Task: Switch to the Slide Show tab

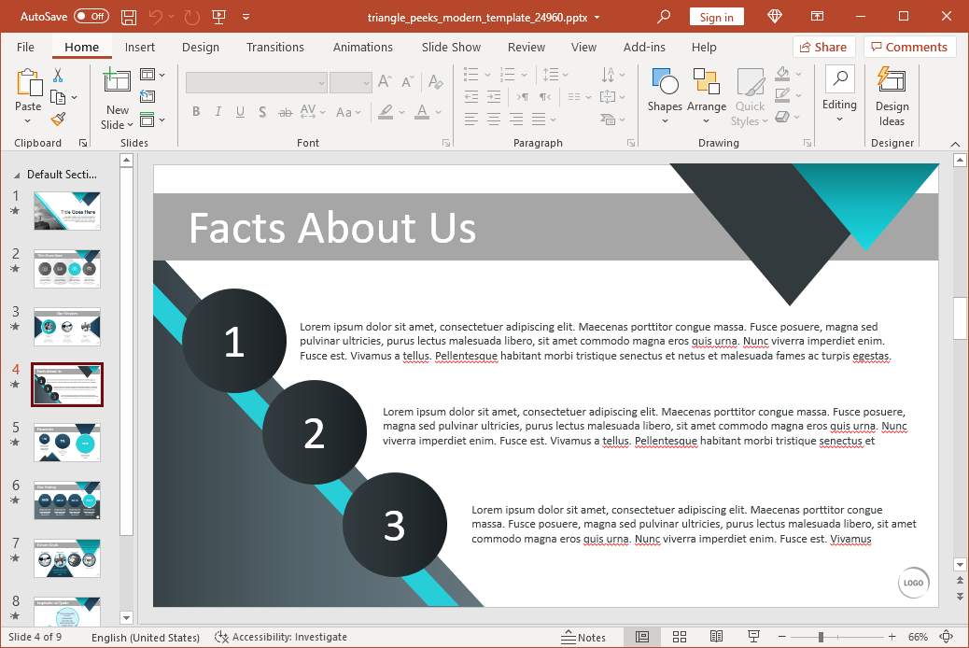Action: 451,47
